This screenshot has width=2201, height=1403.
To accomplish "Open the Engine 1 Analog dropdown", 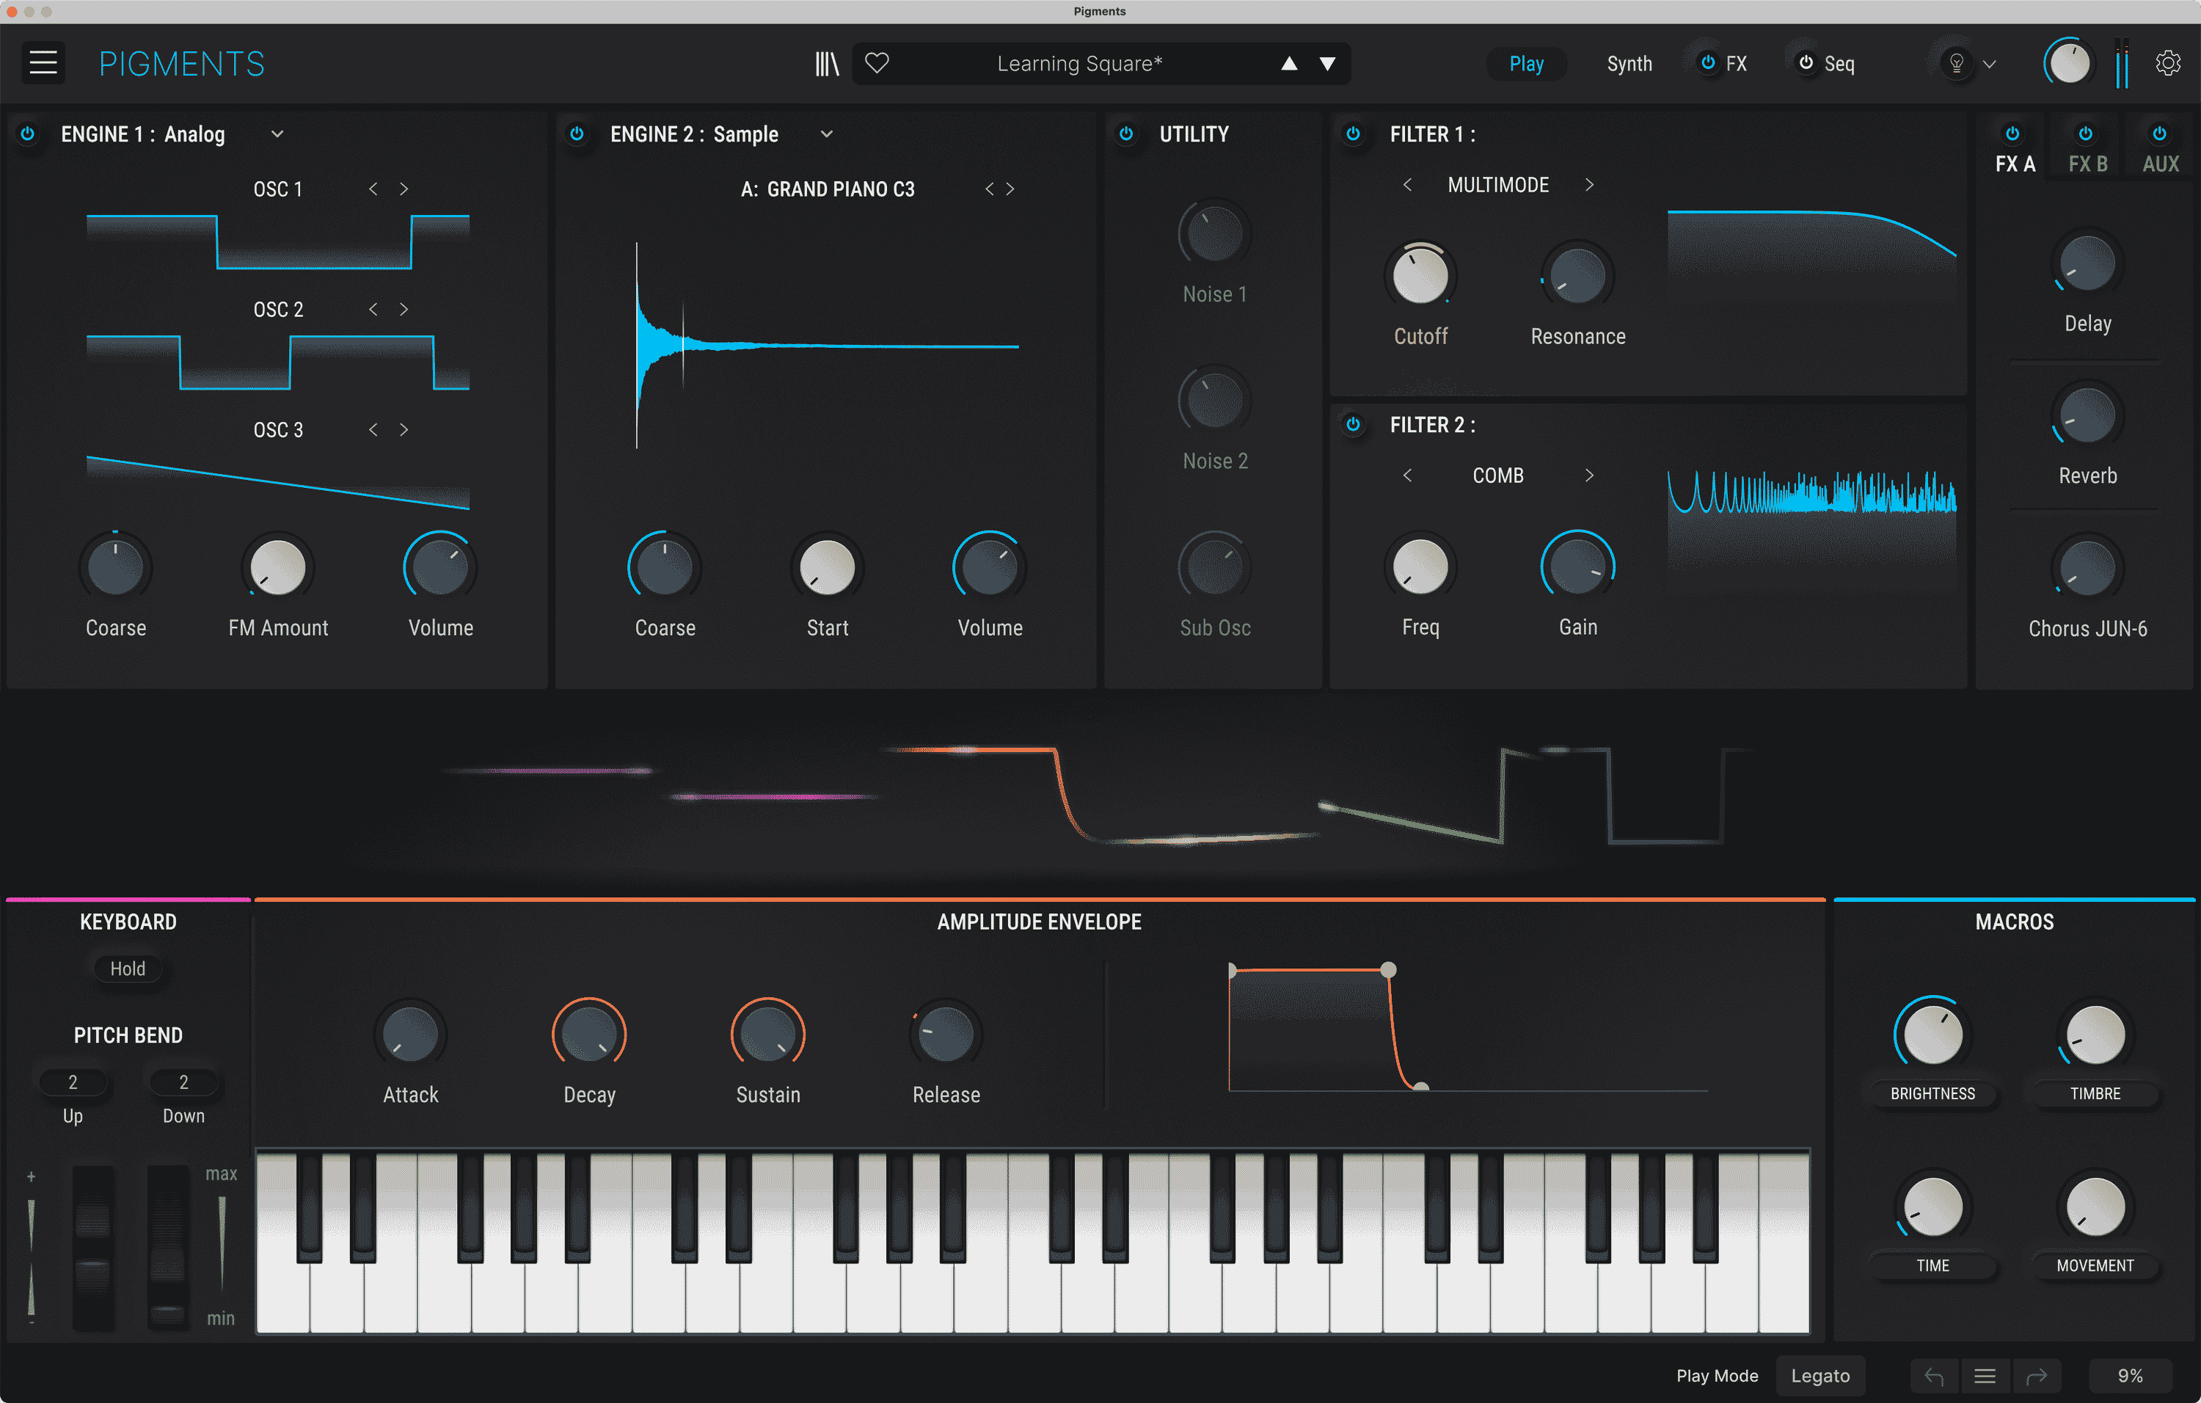I will [x=277, y=134].
